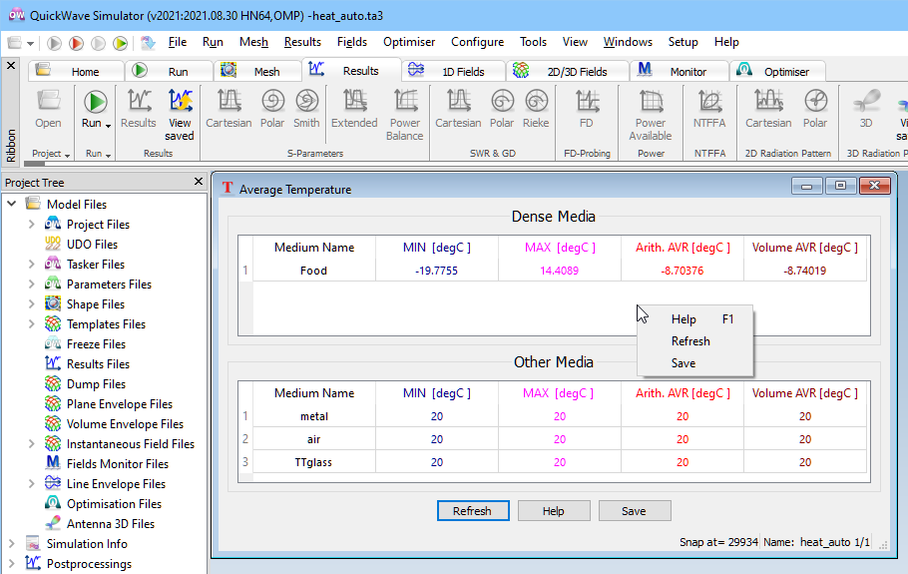Open the Optimiser menu
908x574 pixels.
409,42
